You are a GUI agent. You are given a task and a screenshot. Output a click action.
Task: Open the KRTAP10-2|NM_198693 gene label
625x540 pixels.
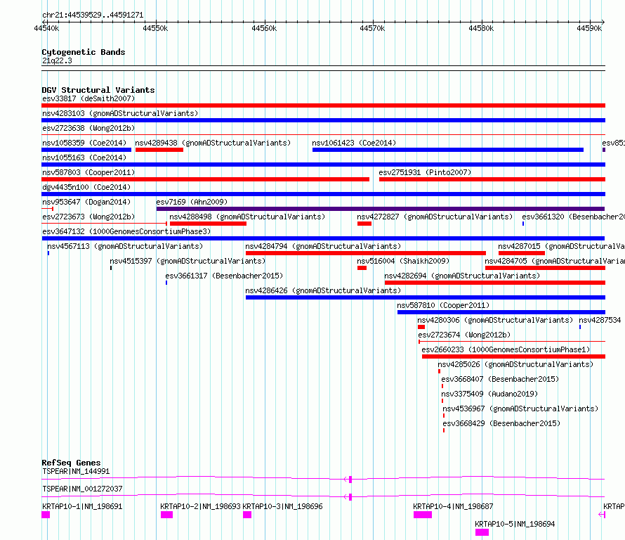click(201, 506)
